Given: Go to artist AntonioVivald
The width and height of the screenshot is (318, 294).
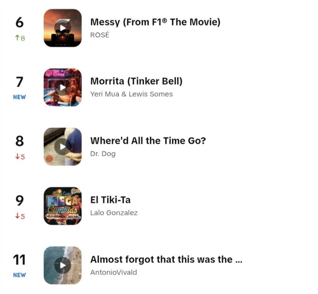Looking at the screenshot, I should pos(114,272).
